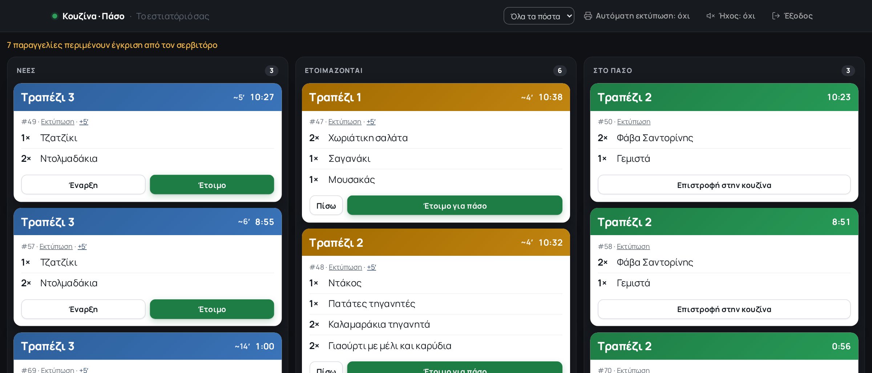This screenshot has width=872, height=373.
Task: Add +5' to order #57
Action: (82, 246)
